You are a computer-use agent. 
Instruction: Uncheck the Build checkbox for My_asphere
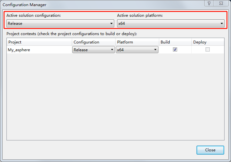pyautogui.click(x=175, y=50)
